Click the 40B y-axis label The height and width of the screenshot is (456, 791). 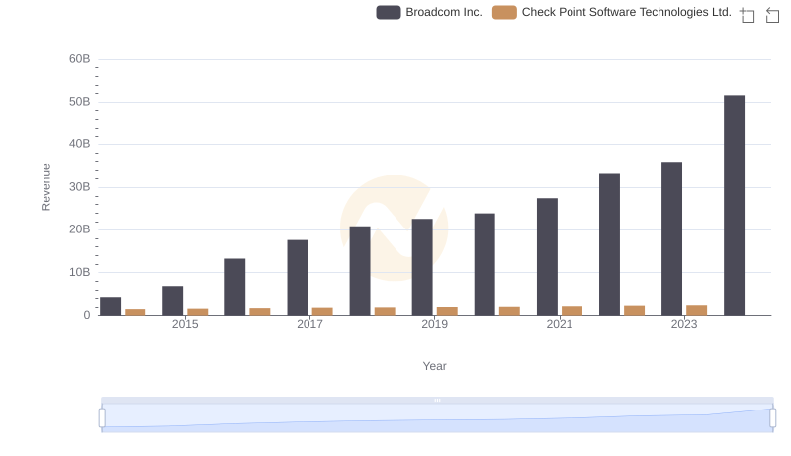click(80, 144)
